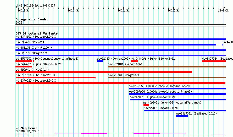Click the RefSeq Genes track title
The height and width of the screenshot is (137, 233).
[x=26, y=128]
